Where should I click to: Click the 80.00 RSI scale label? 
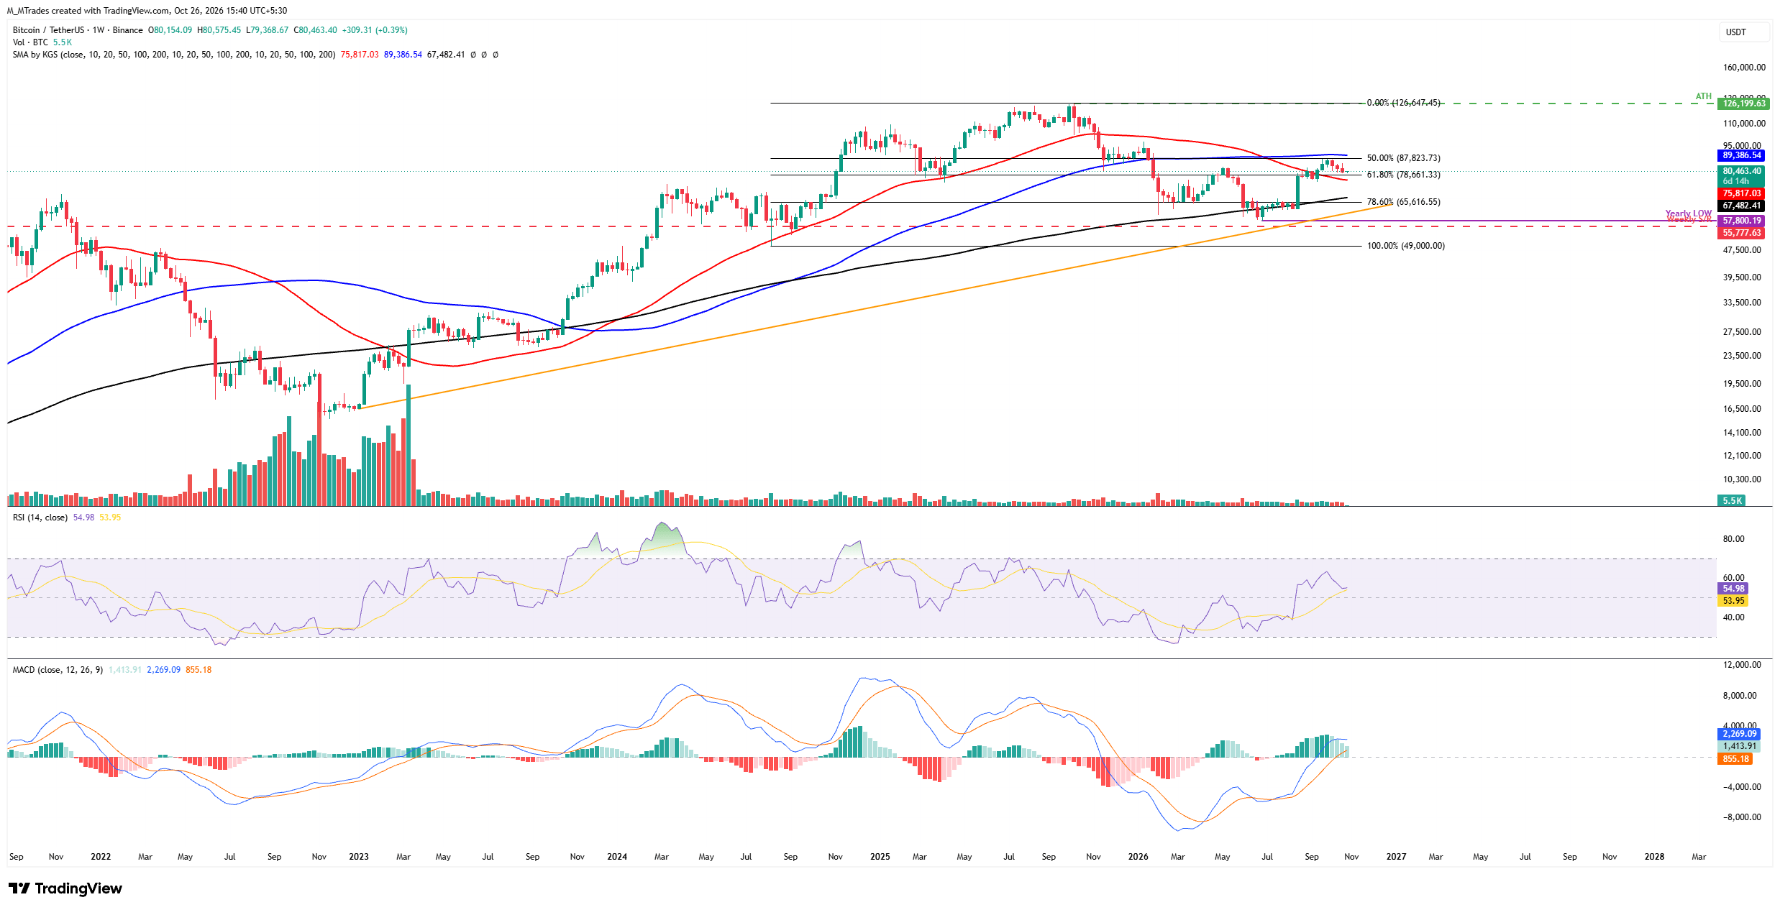[1734, 539]
